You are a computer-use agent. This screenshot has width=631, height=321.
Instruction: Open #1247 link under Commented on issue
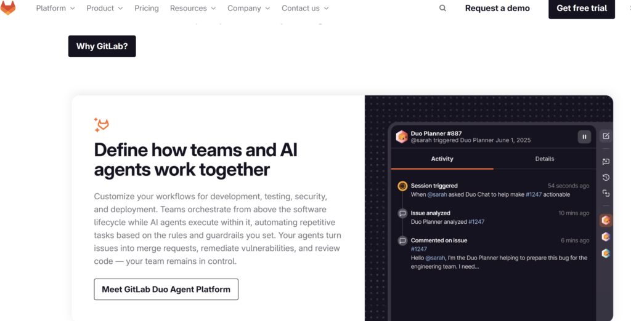coord(419,249)
